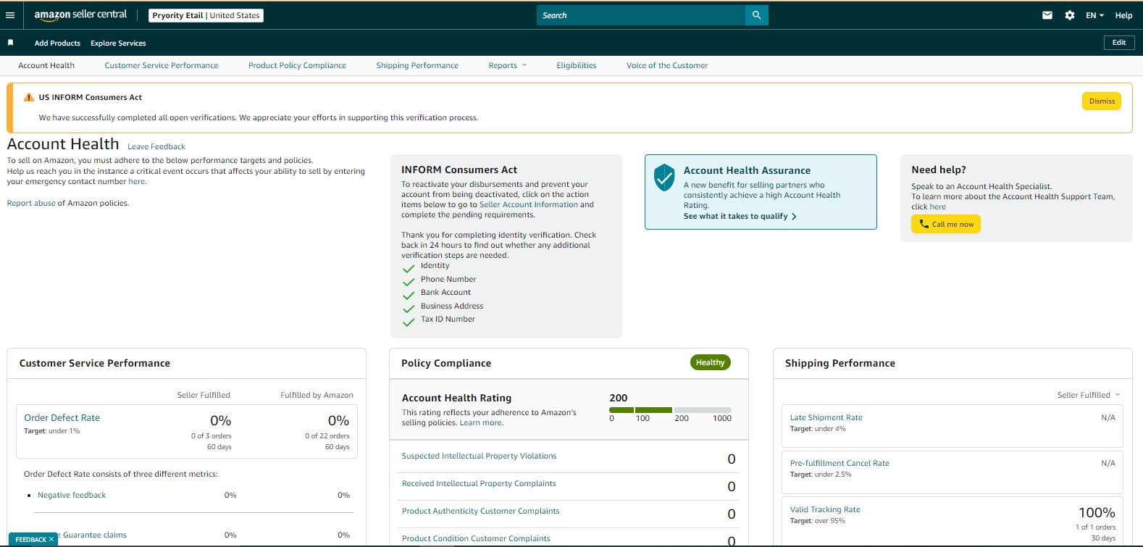Viewport: 1143px width, 547px height.
Task: Open the hamburger navigation menu
Action: click(x=10, y=15)
